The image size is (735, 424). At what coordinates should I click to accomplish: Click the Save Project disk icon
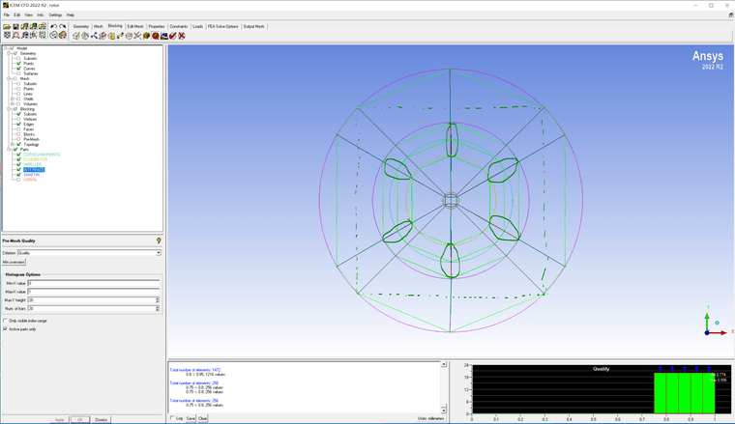click(15, 26)
